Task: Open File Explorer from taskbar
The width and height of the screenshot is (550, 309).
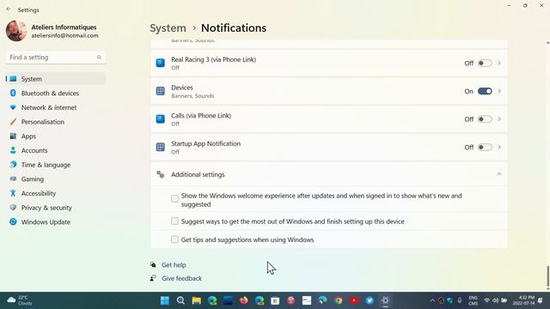Action: click(197, 300)
